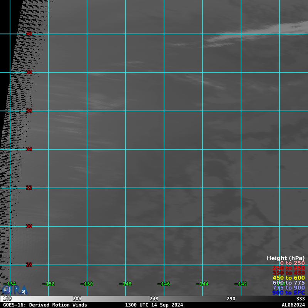
Task: Click the CIRA logo in the corner
Action: coord(15,290)
